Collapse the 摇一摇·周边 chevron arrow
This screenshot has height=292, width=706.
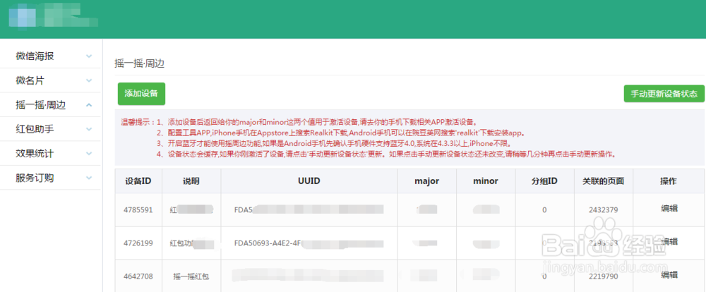point(89,105)
